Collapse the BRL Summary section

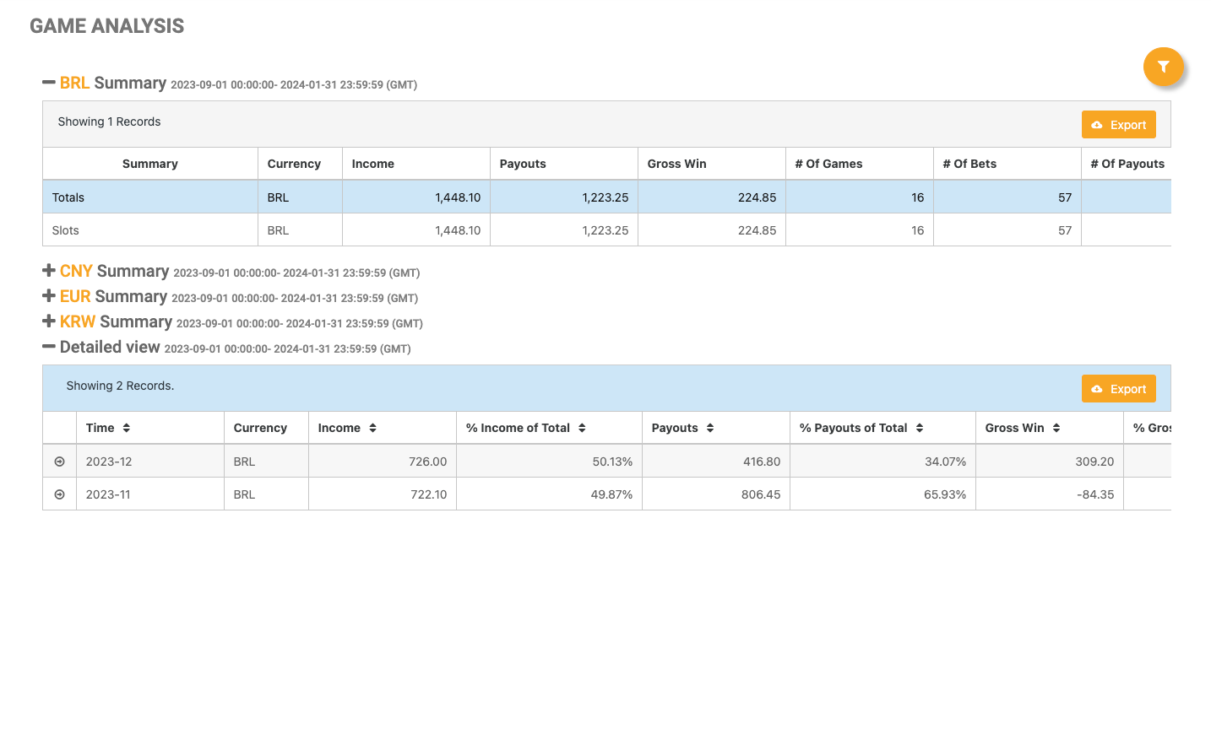[49, 83]
